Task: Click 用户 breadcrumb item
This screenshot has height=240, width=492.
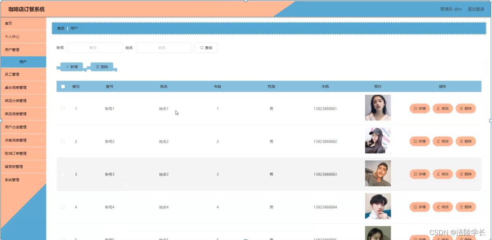Action: (74, 28)
